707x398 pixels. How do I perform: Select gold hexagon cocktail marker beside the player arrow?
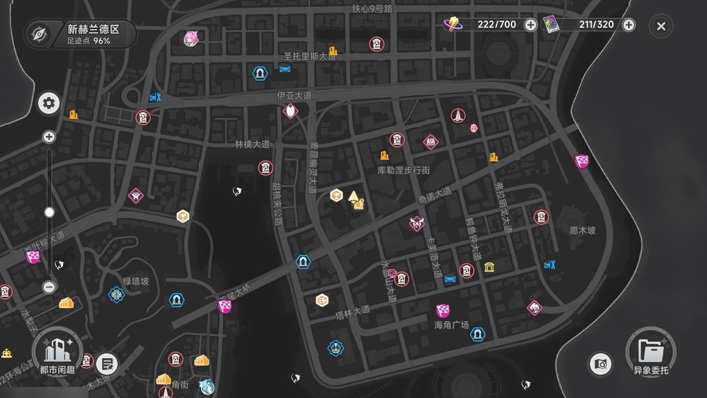pos(336,195)
